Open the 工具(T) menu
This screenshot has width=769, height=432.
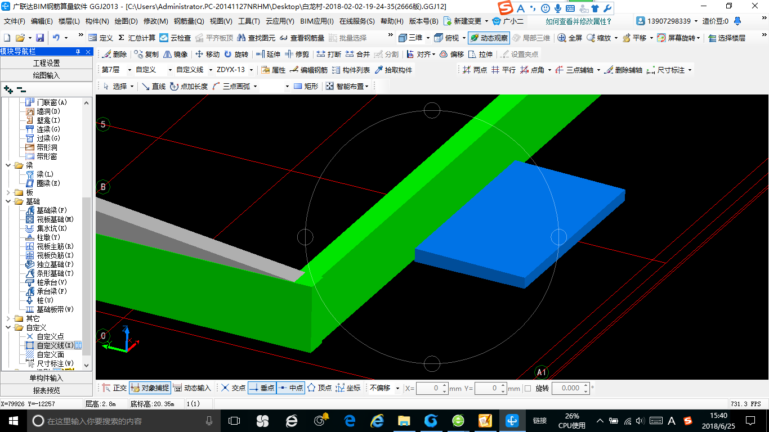[x=249, y=21]
